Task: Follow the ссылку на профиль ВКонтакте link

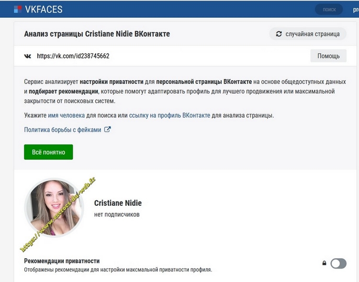Action: (169, 115)
